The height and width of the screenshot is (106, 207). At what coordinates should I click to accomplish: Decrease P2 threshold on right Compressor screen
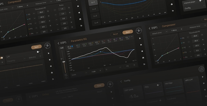pyautogui.click(x=190, y=47)
